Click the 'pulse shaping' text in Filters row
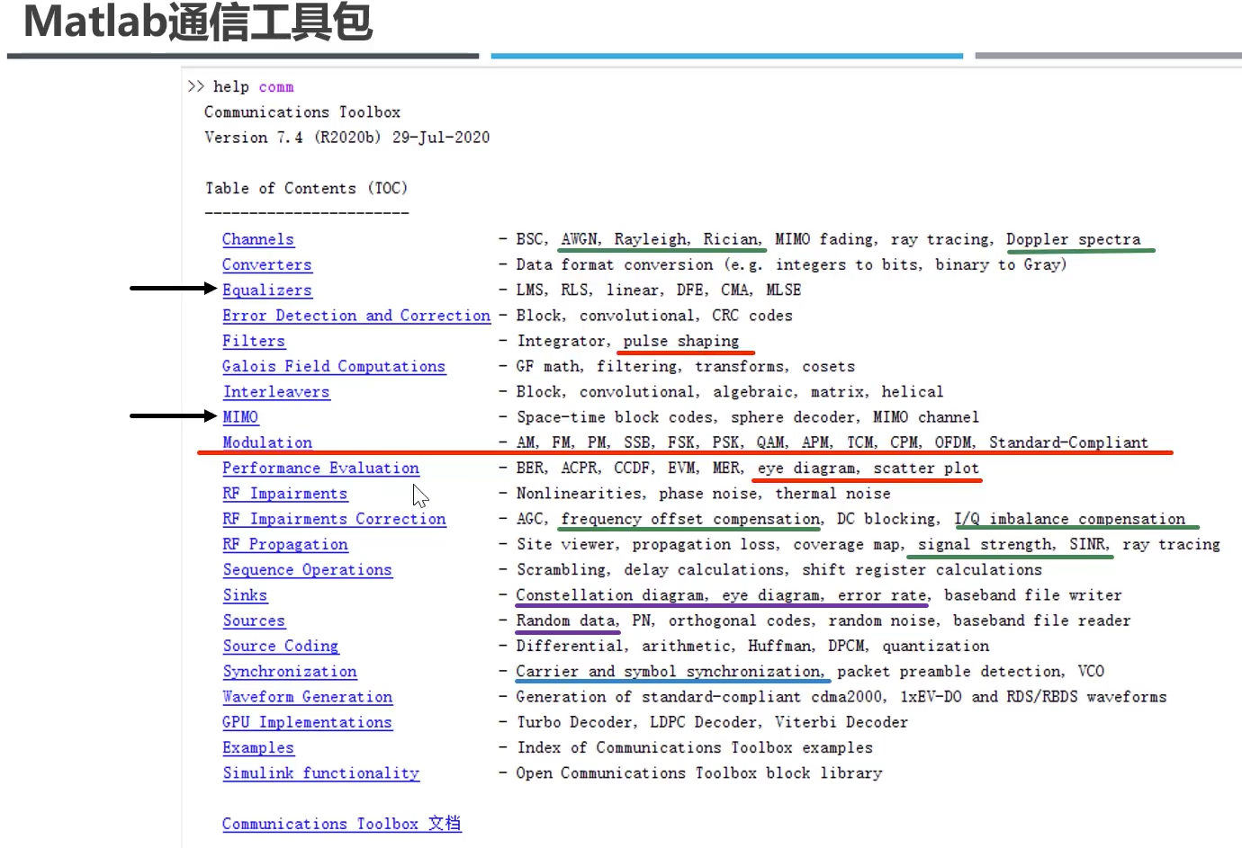The image size is (1242, 848). coord(681,341)
